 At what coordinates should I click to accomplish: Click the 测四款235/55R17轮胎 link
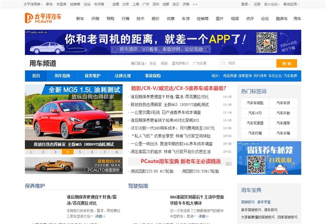coord(200,171)
